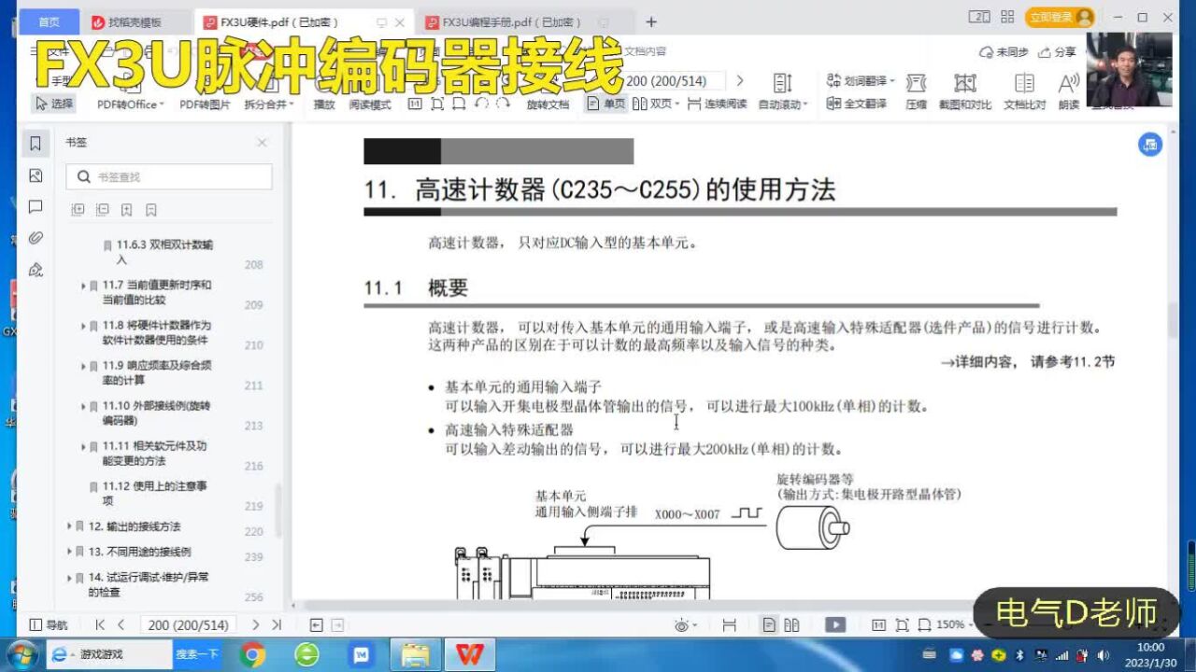1196x672 pixels.
Task: Click the toolbar page number field
Action: (x=673, y=81)
